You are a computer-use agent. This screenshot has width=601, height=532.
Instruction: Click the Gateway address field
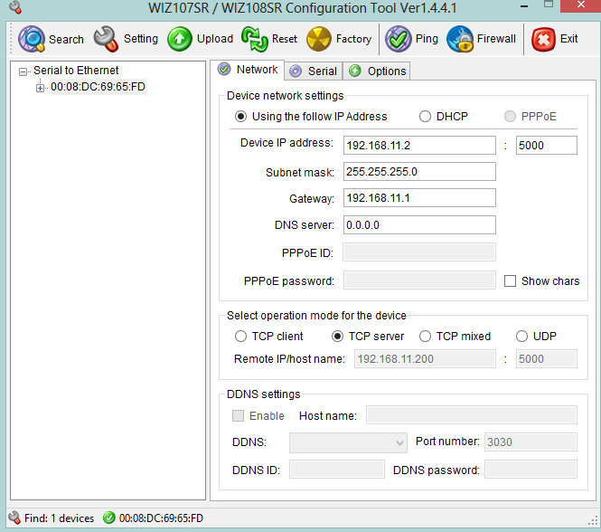[x=419, y=198]
